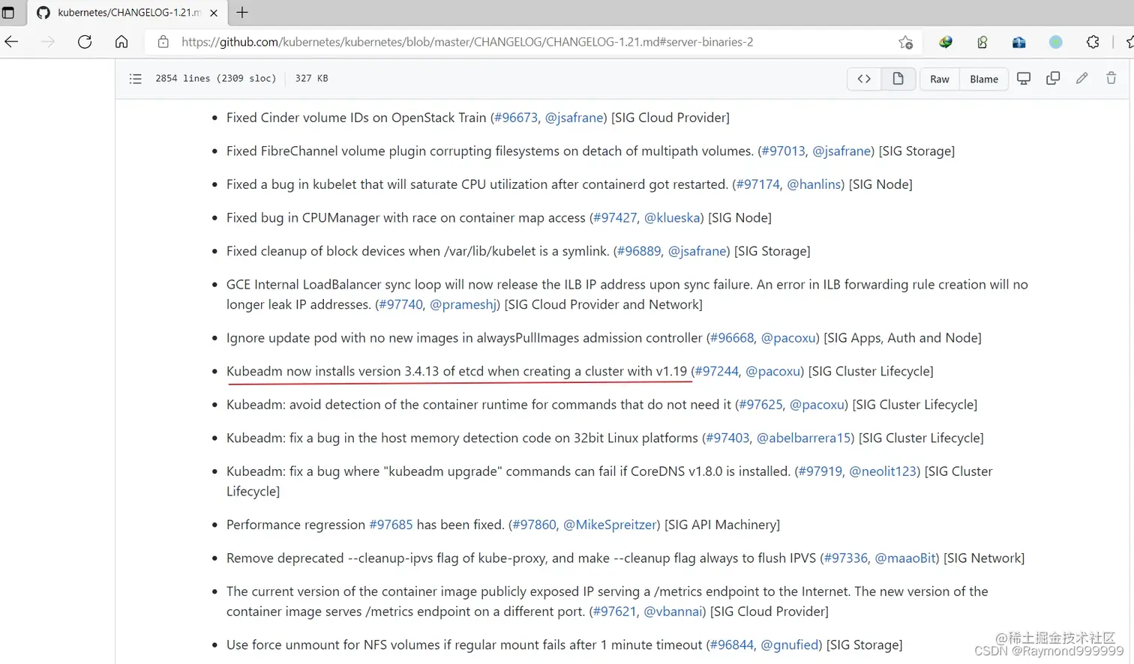The width and height of the screenshot is (1134, 664).
Task: Open pull request #97919
Action: (x=820, y=471)
